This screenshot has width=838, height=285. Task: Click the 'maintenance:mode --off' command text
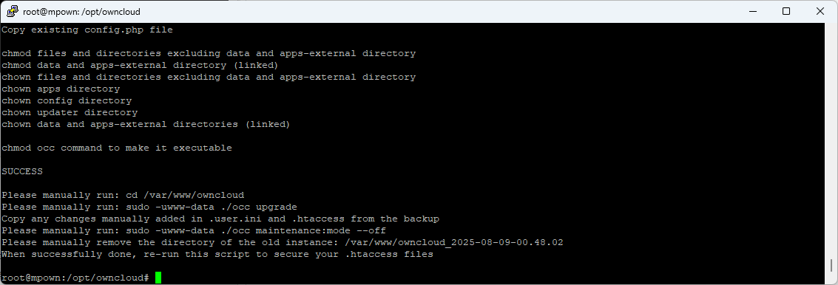tap(321, 230)
